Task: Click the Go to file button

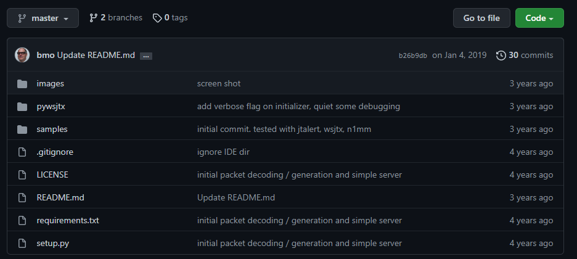Action: (481, 18)
